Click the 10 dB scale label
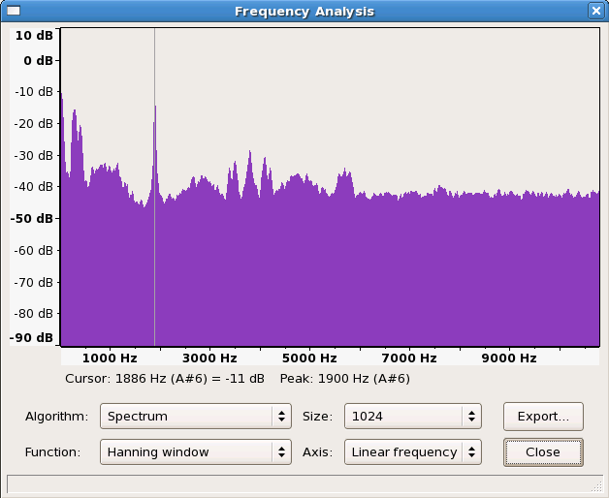609x498 pixels. [x=34, y=35]
